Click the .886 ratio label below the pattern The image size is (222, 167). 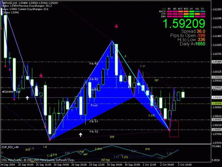click(x=112, y=137)
